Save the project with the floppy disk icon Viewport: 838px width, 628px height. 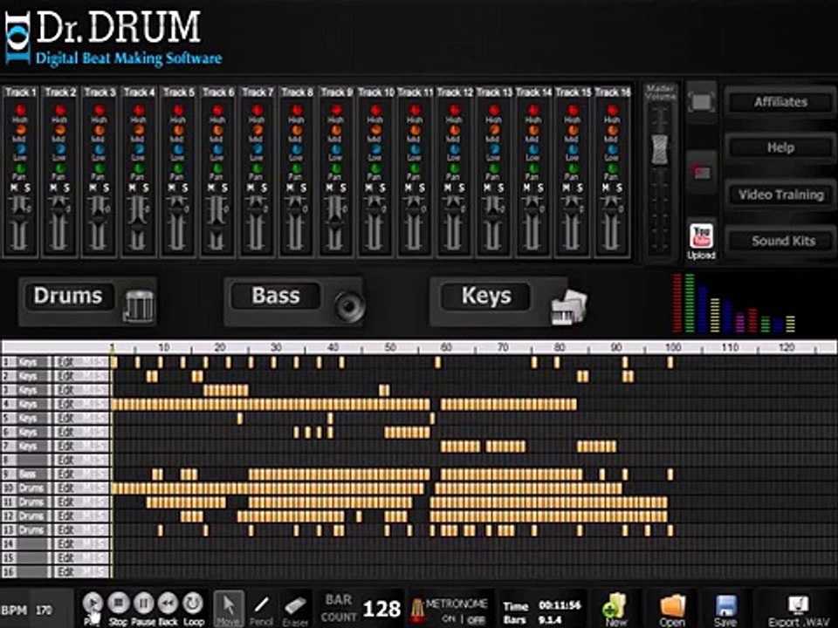[725, 609]
